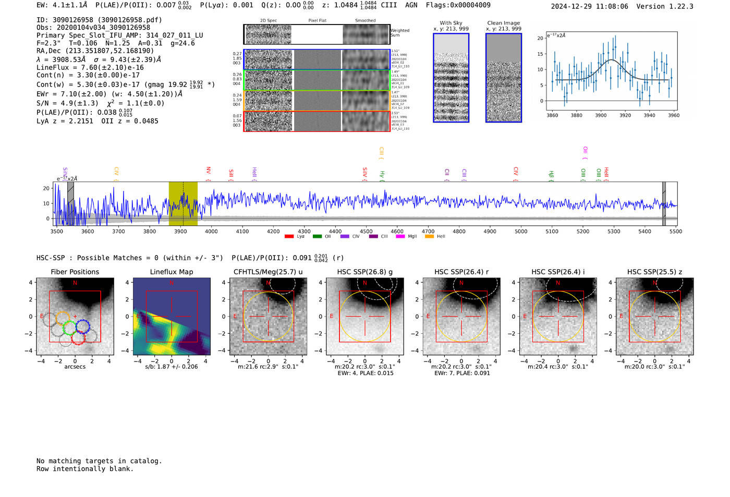Click the 'No matching targets in catalog.' text

point(99,461)
